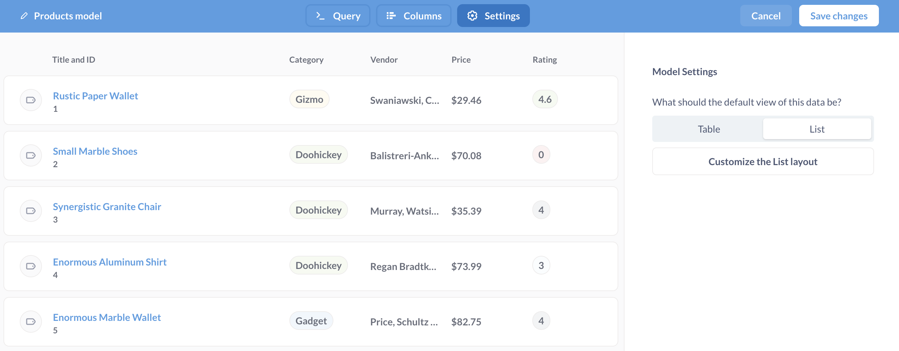
Task: Click the label icon for Rustic Paper Wallet
Action: (31, 100)
